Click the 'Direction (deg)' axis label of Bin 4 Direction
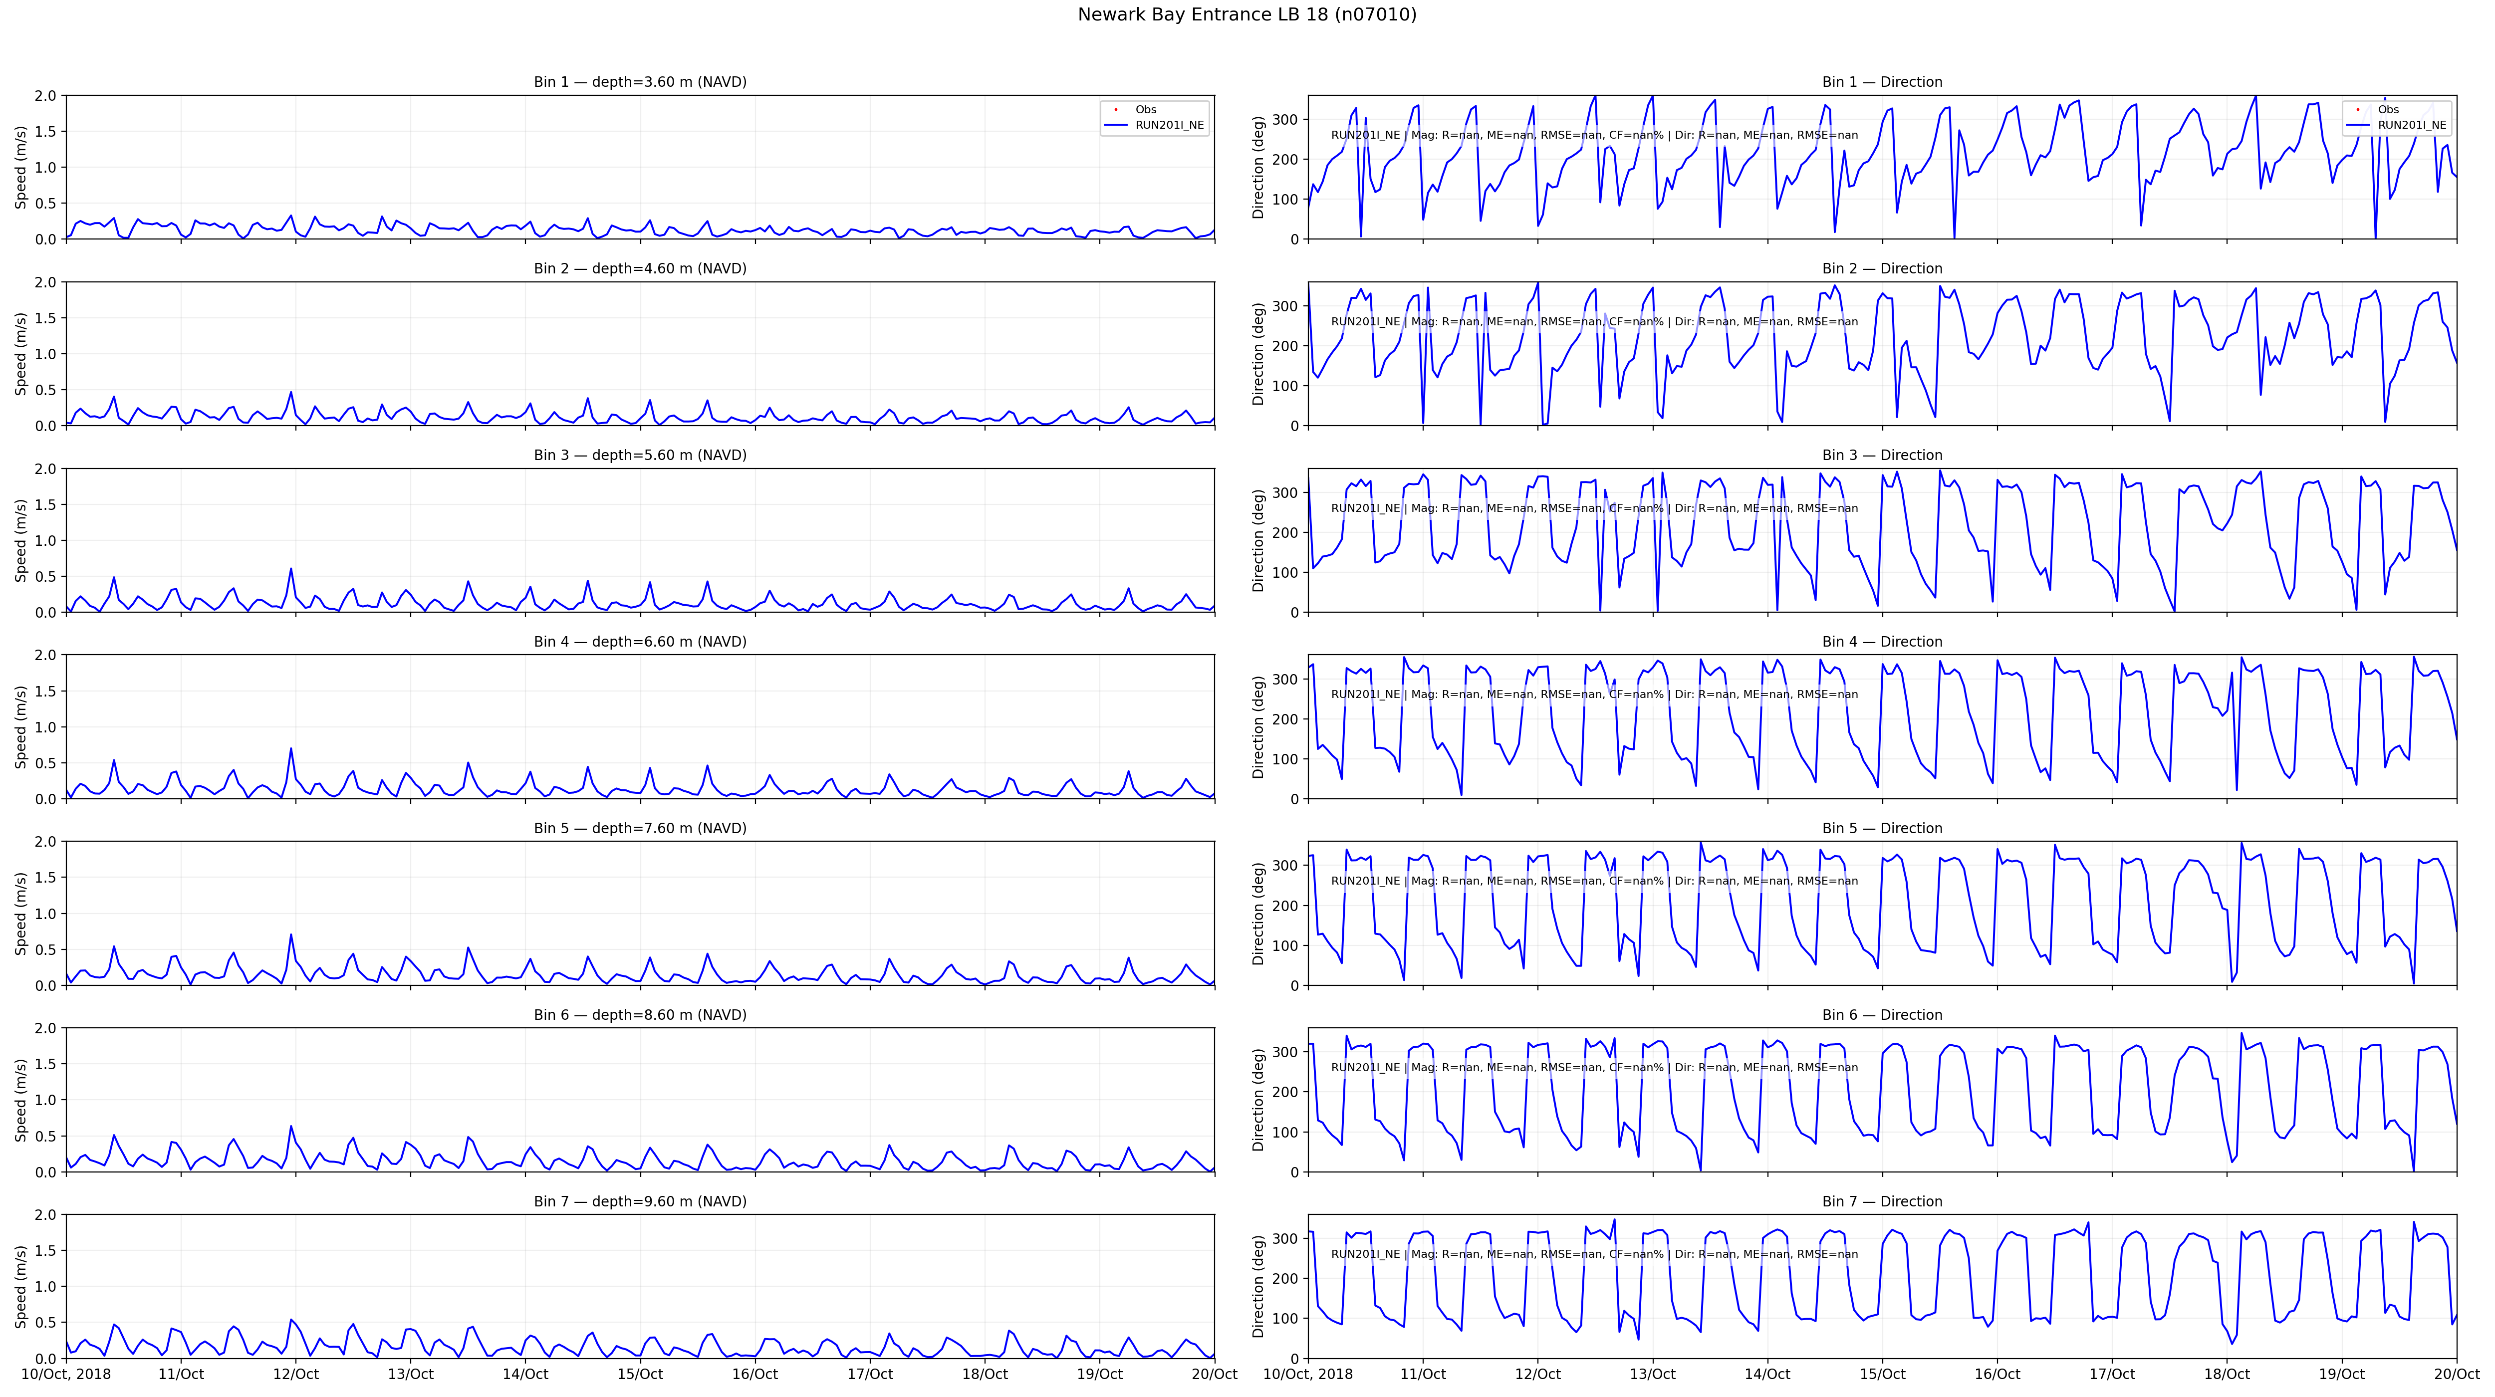Viewport: 2495px width, 1397px height. click(x=1259, y=727)
